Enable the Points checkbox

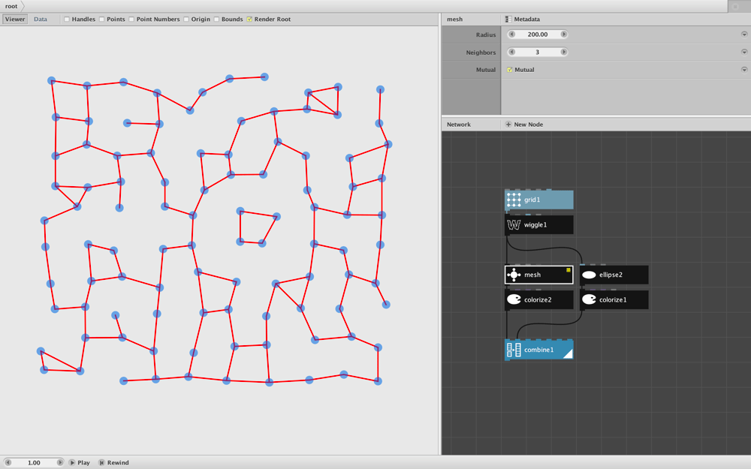[101, 20]
